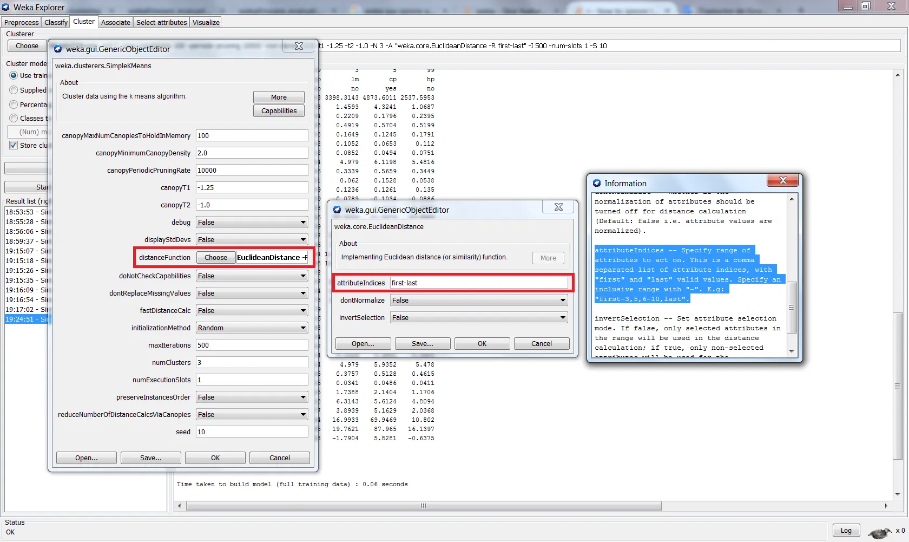The height and width of the screenshot is (542, 909).
Task: Click Open... in the EuclideanDistance editor
Action: pyautogui.click(x=363, y=343)
